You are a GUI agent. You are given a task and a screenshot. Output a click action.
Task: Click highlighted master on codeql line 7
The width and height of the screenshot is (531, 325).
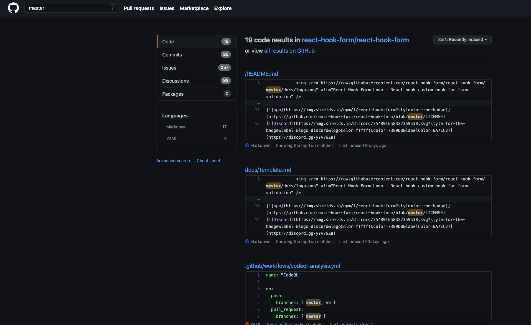[x=313, y=316]
